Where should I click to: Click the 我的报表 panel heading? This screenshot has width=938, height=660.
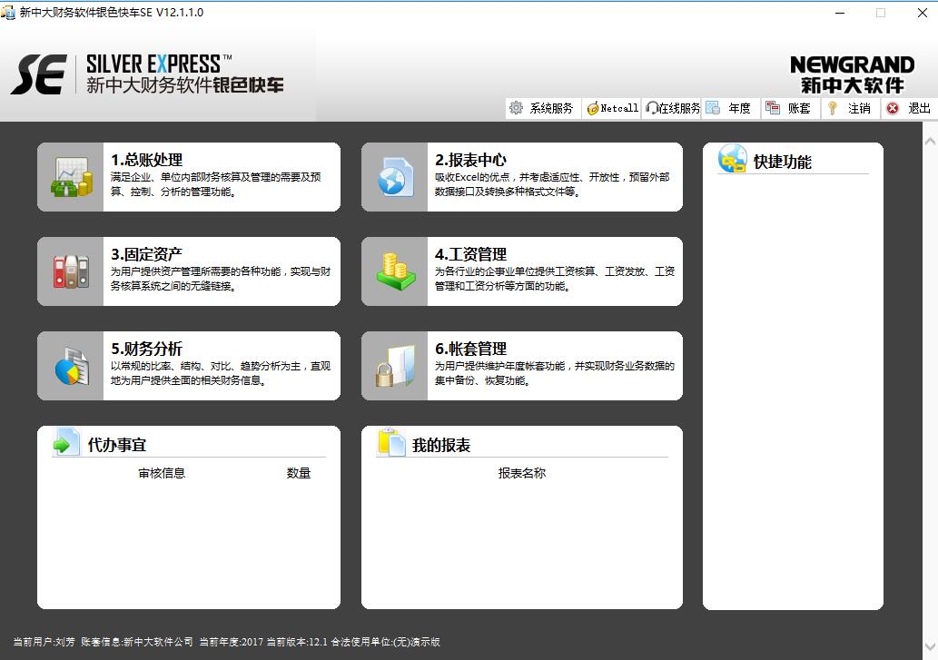coord(441,446)
